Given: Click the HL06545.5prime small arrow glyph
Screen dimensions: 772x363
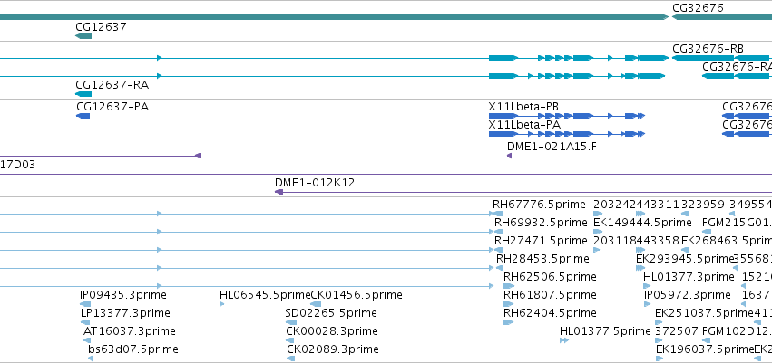Looking at the screenshot, I should (221, 304).
